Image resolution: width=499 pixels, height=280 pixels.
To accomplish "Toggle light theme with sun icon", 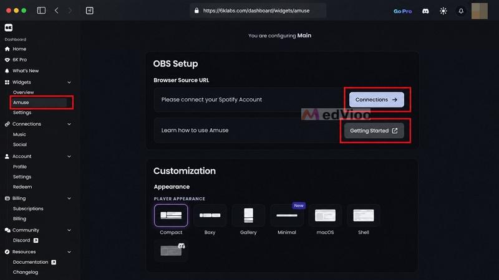I will click(443, 11).
